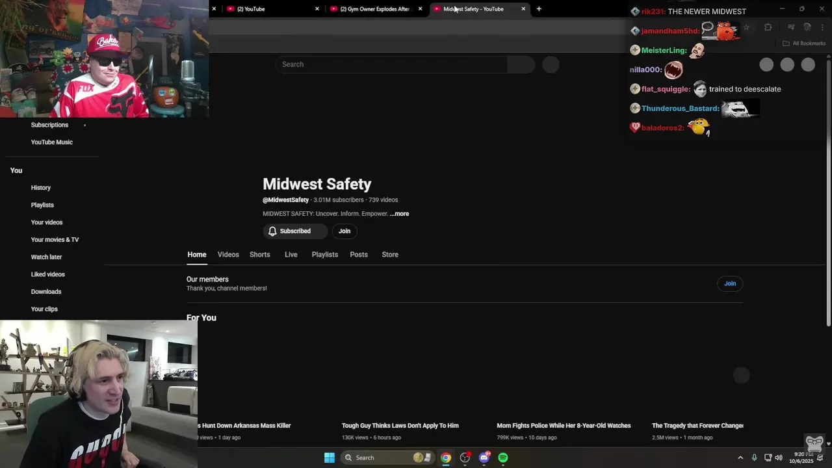Open Spotify from the taskbar
Viewport: 832px width, 468px height.
click(503, 458)
